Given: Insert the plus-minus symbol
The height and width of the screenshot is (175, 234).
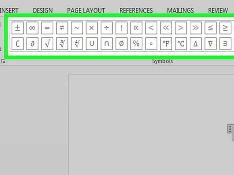Looking at the screenshot, I should point(17,28).
